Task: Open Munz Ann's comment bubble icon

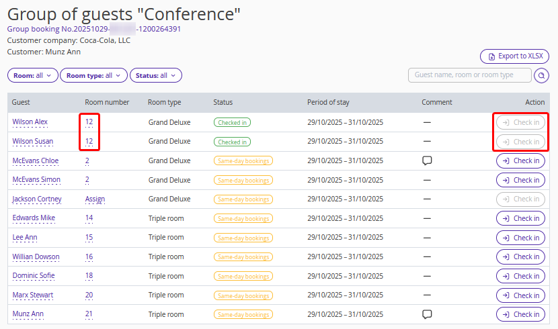Action: coord(426,314)
